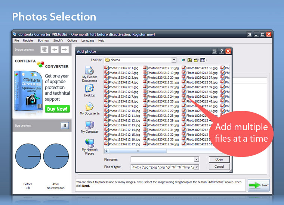Open the My Recent Documents location

pyautogui.click(x=89, y=74)
